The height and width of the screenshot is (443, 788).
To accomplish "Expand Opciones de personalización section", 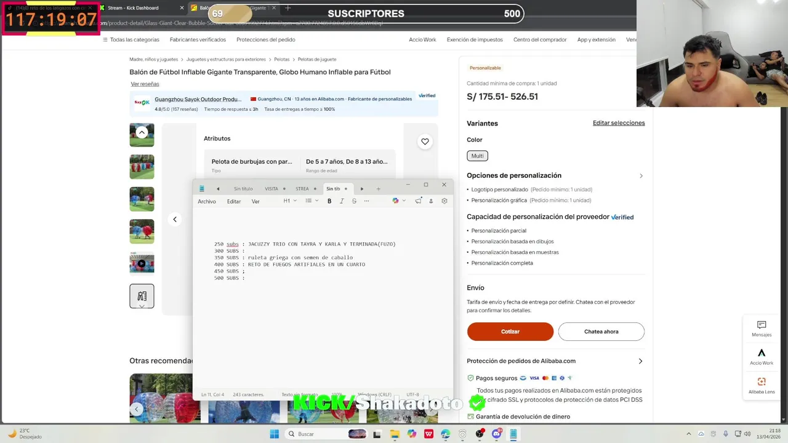I will click(641, 176).
